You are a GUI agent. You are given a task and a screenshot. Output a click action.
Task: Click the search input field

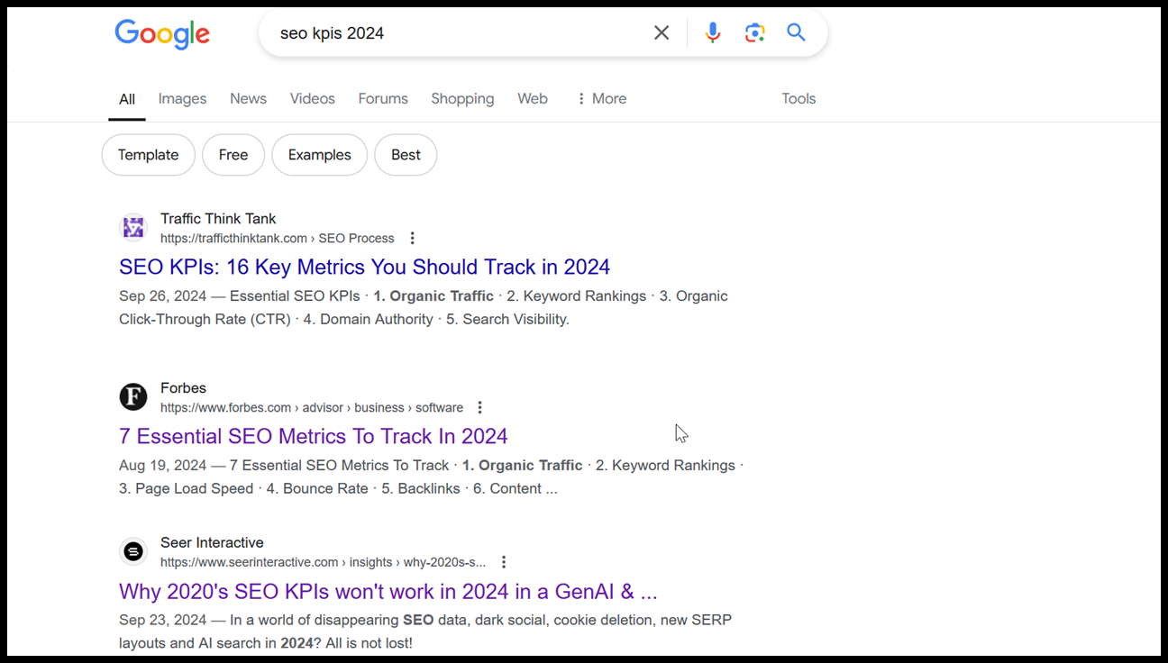click(451, 33)
